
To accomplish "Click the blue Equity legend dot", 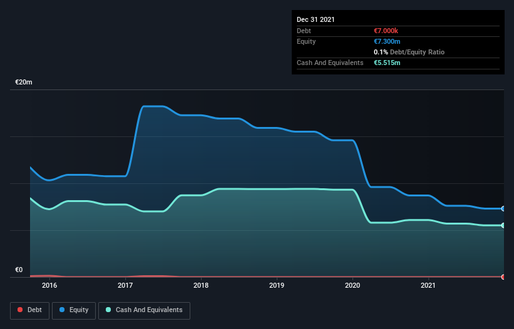I will coord(62,310).
